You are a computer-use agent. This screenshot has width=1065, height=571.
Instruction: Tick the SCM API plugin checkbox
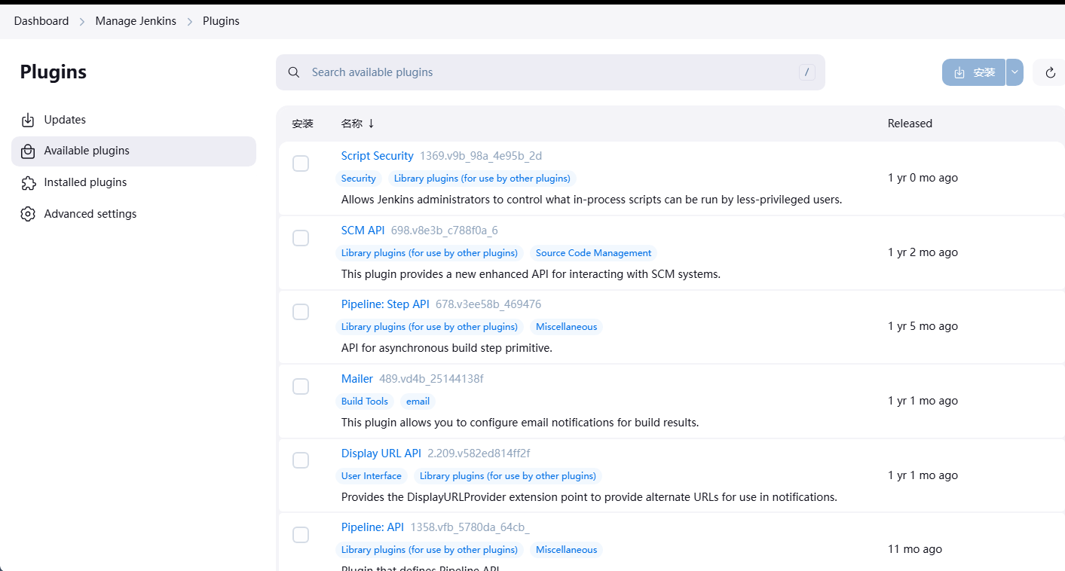click(x=301, y=238)
